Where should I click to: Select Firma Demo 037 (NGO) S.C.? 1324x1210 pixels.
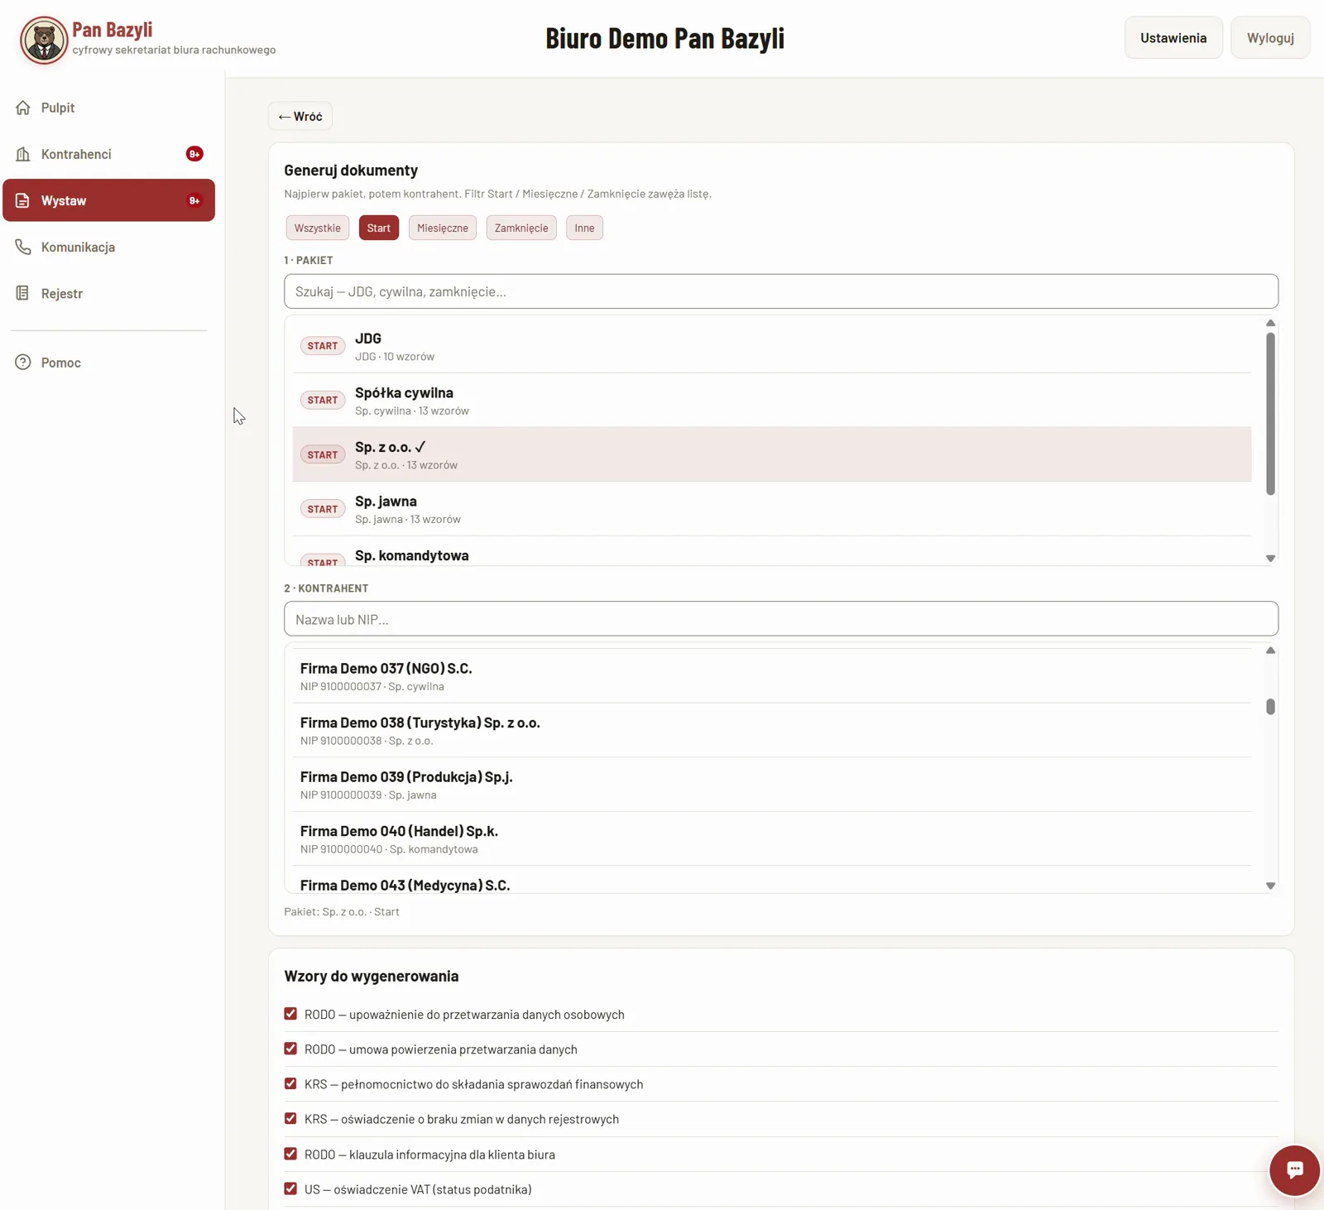pos(772,676)
